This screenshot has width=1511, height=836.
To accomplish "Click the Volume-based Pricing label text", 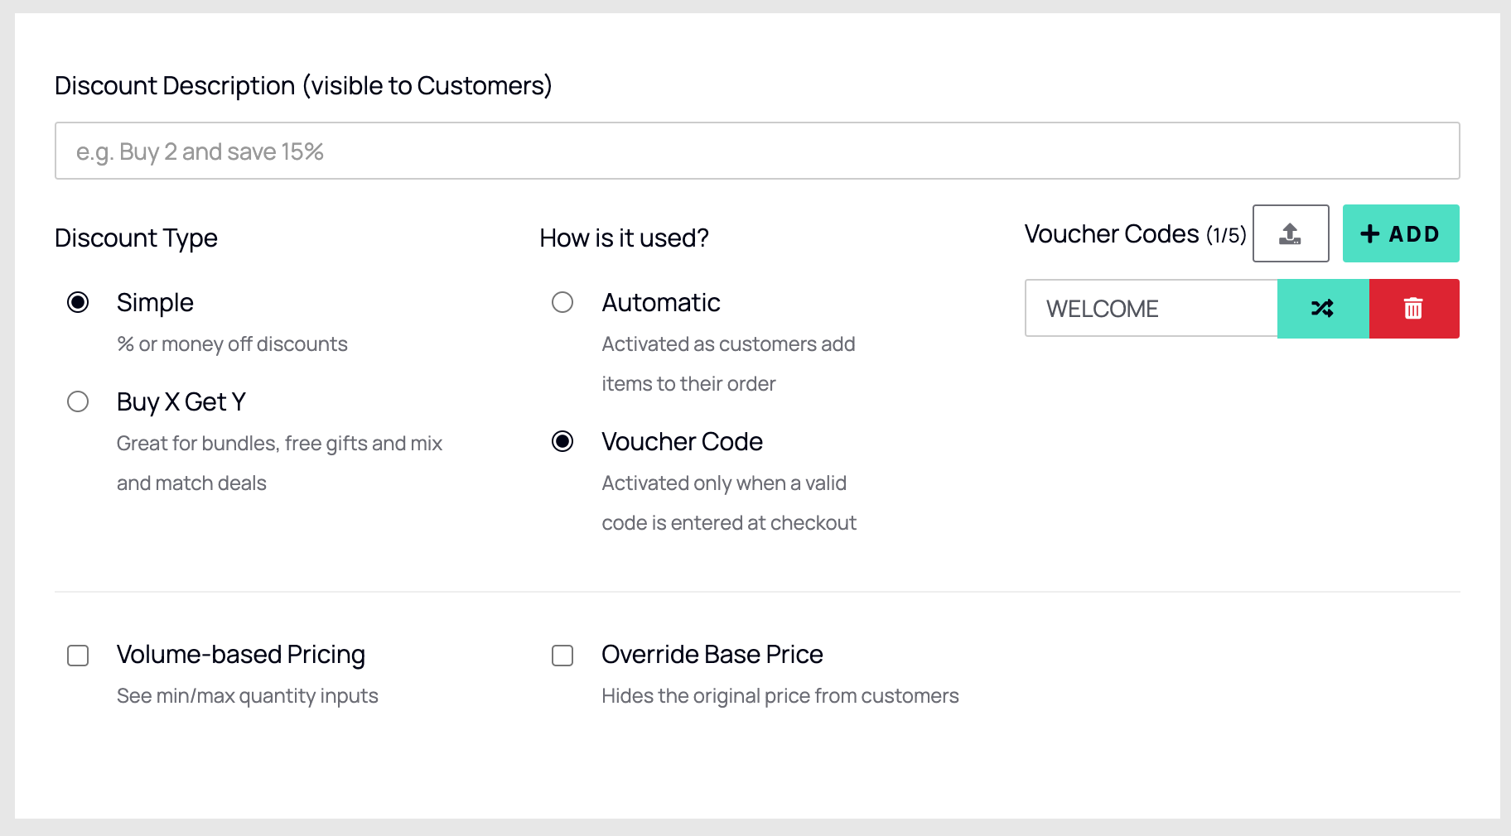I will click(x=240, y=654).
